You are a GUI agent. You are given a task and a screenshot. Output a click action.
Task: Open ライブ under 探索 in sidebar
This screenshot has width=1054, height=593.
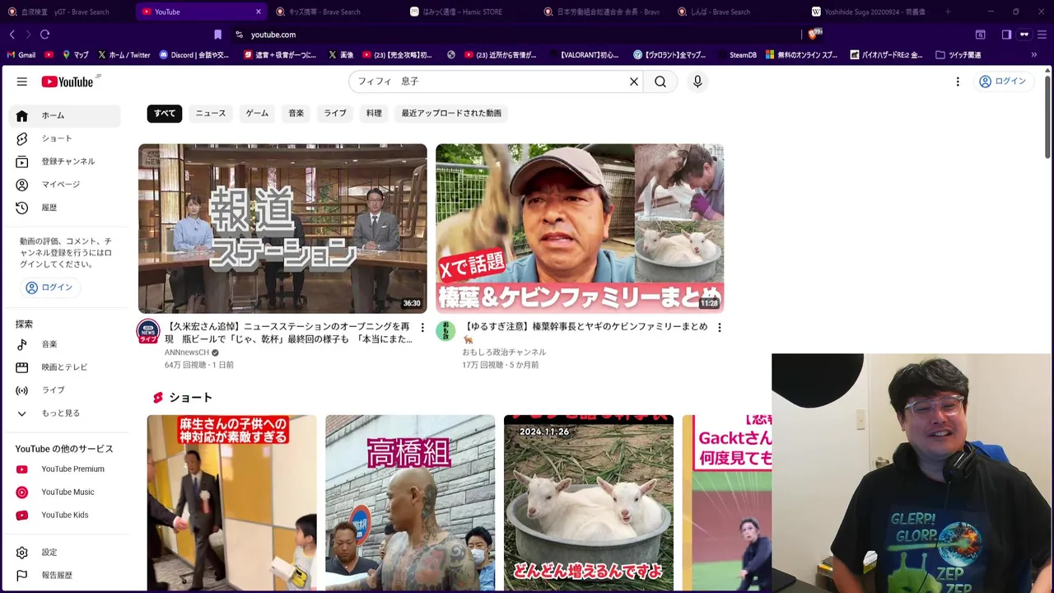(x=65, y=390)
